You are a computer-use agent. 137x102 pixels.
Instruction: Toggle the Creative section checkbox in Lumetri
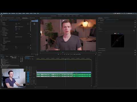click(x=135, y=25)
